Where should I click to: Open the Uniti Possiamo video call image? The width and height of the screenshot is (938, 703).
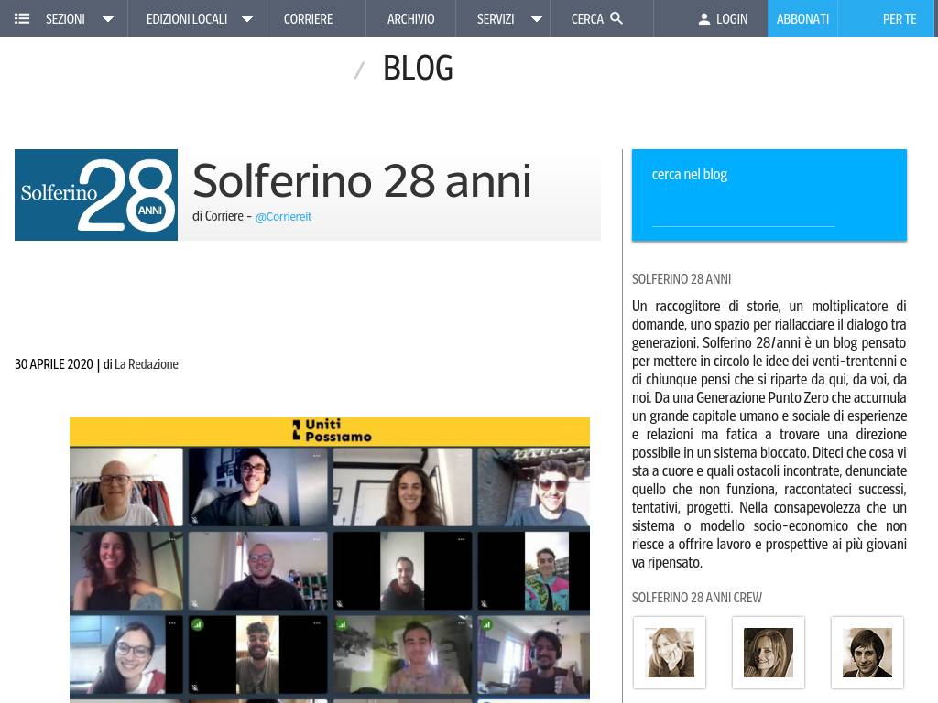[x=330, y=558]
